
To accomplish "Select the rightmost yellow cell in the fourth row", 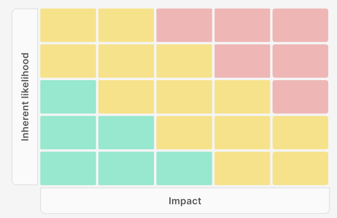I will pyautogui.click(x=300, y=132).
